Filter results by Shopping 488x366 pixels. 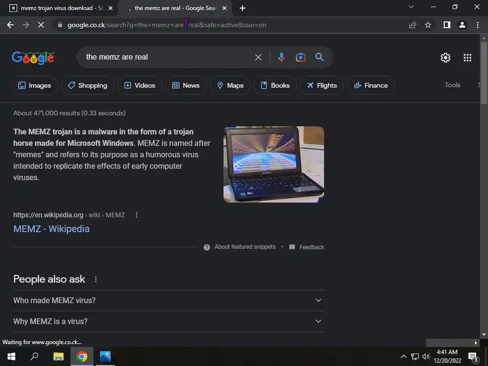click(x=88, y=85)
